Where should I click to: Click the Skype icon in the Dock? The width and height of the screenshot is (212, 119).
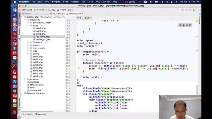15,48
